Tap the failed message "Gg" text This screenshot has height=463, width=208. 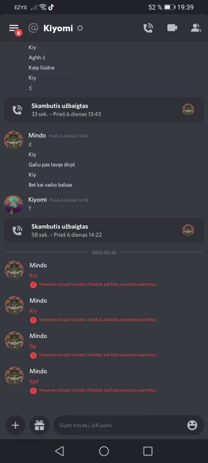pos(33,346)
